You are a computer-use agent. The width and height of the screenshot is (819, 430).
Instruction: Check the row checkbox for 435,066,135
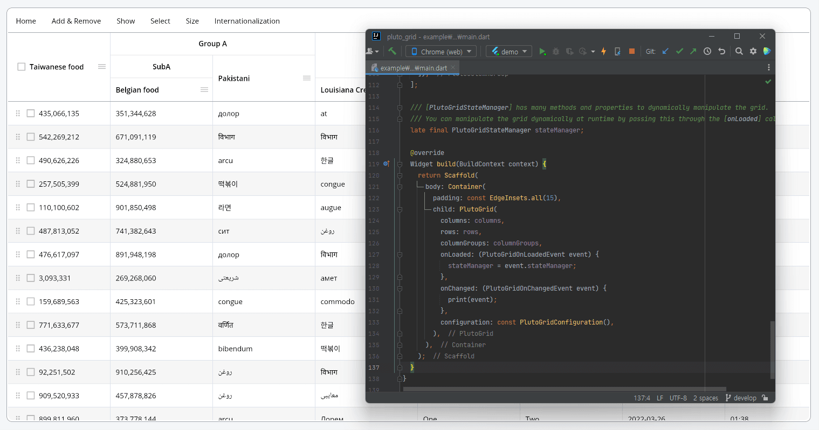[x=31, y=114]
